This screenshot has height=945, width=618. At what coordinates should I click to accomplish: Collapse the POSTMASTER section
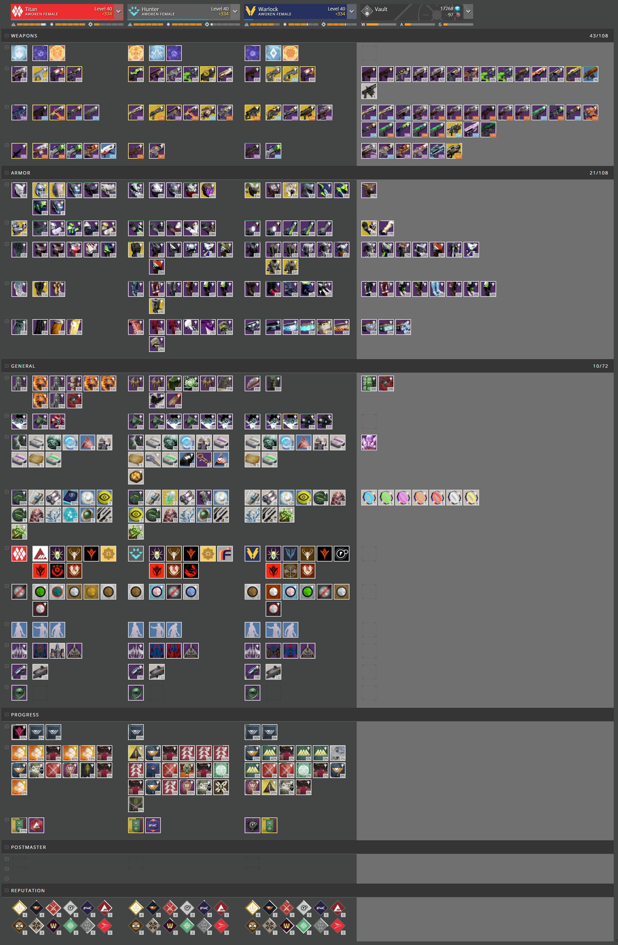7,847
